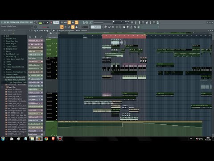Viewport: 214px width, 161px height.
Task: Click the microphone one-click recording icon
Action: point(139,22)
